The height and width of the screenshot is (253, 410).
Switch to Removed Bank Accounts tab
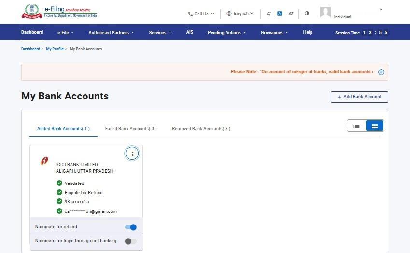[201, 129]
